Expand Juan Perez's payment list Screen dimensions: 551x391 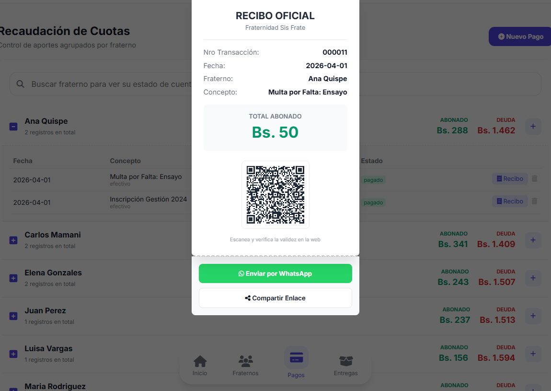13,316
